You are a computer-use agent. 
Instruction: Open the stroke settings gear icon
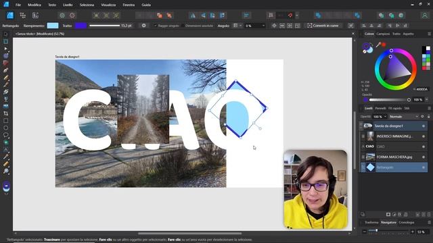click(x=143, y=26)
